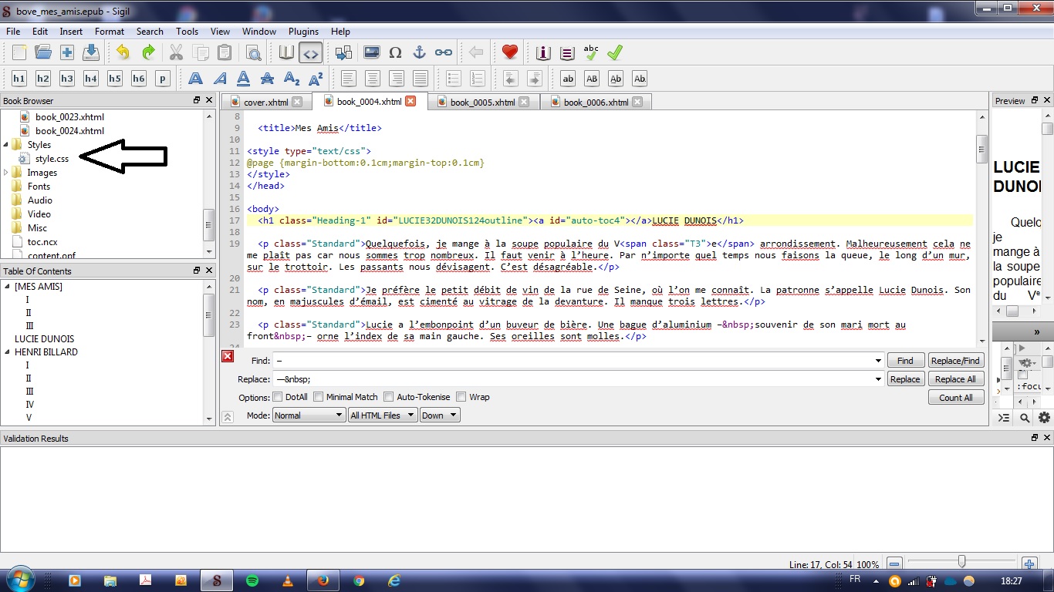This screenshot has width=1054, height=592.
Task: Apply Heading 1 with h1 icon
Action: coord(19,79)
